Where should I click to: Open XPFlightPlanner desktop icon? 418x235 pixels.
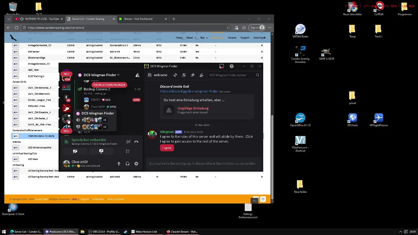pos(378,119)
